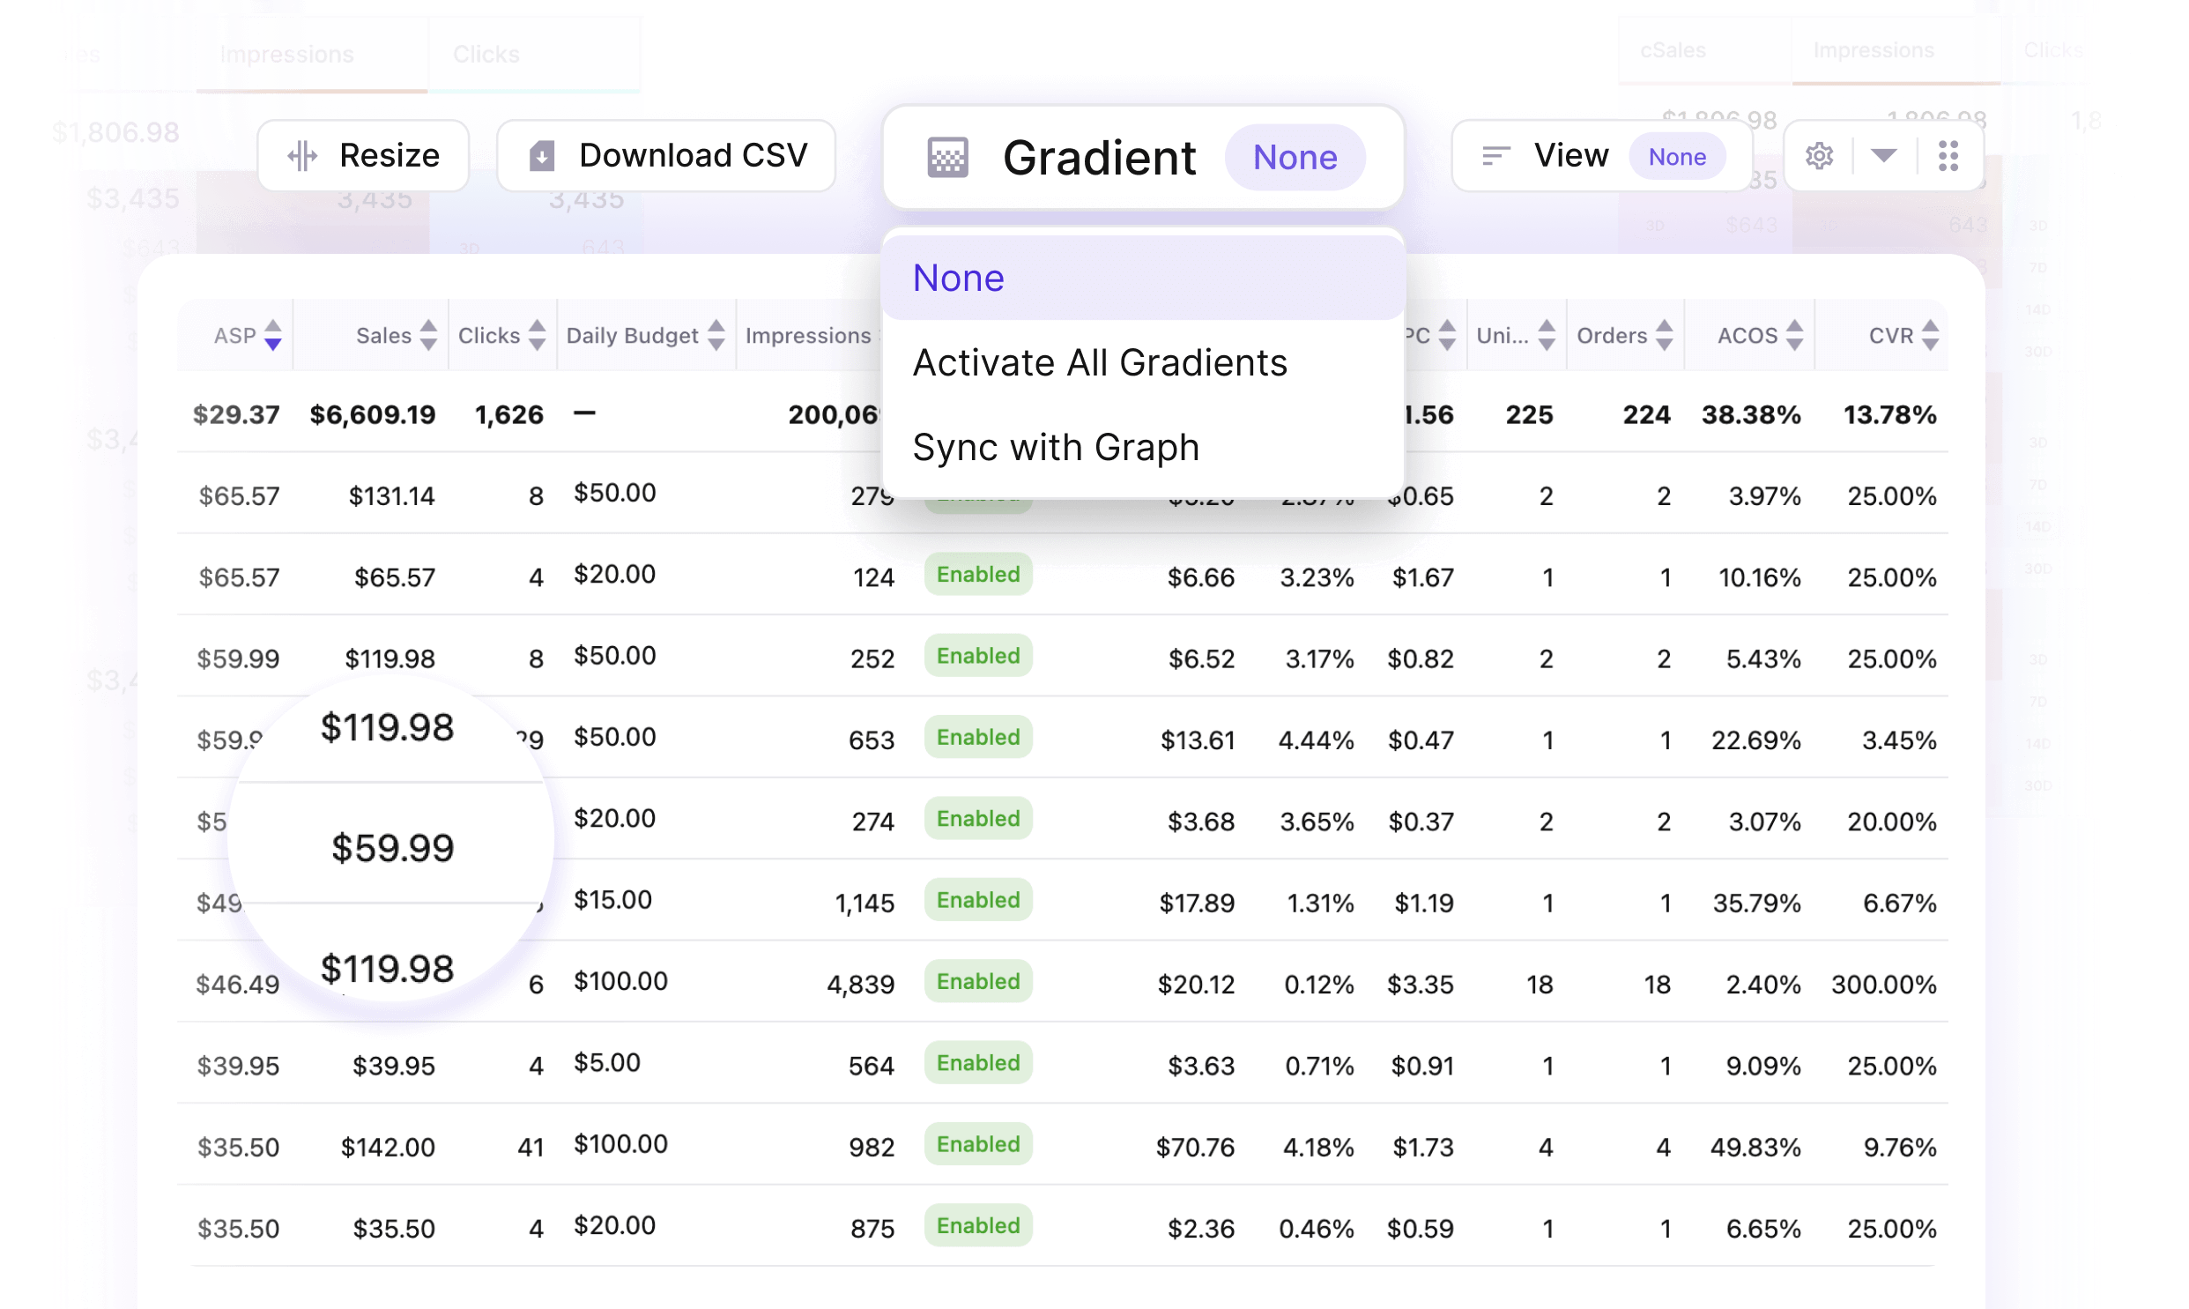Switch to blurred cSales tab top right
Screen dimensions: 2189x1309
pos(1673,51)
